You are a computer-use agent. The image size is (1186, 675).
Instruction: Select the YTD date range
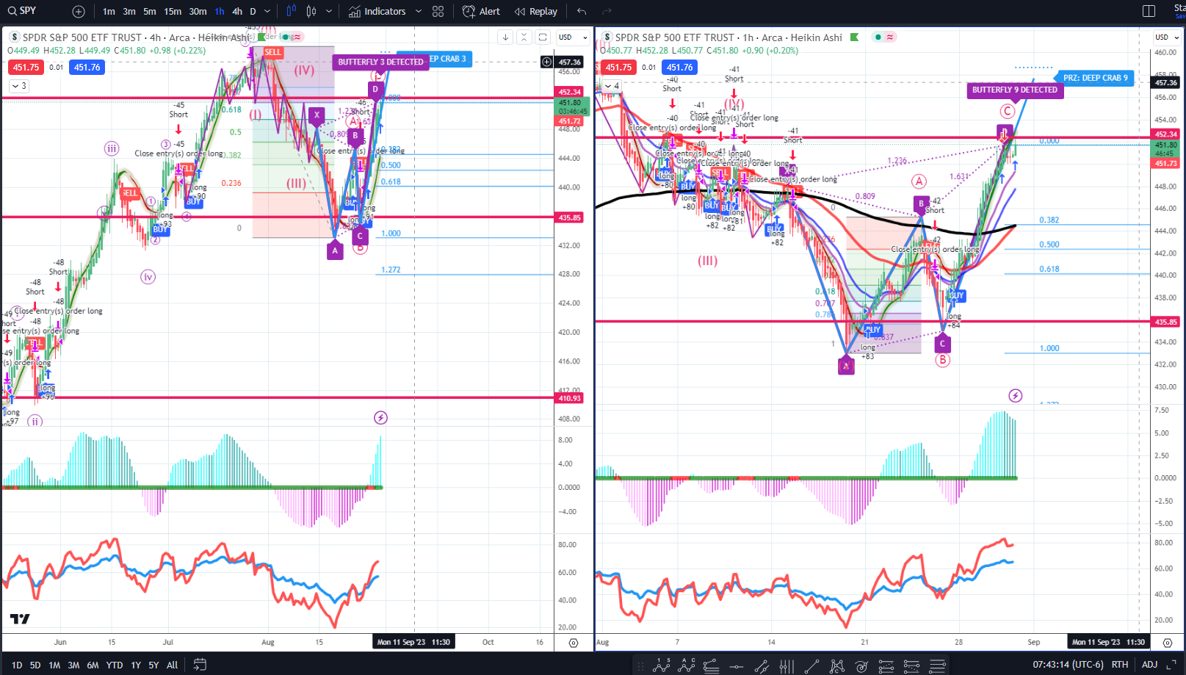click(115, 665)
